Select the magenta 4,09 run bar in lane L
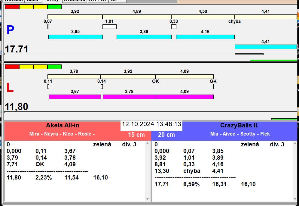Image resolution: width=299 pixels, height=206 pixels. (x=185, y=97)
